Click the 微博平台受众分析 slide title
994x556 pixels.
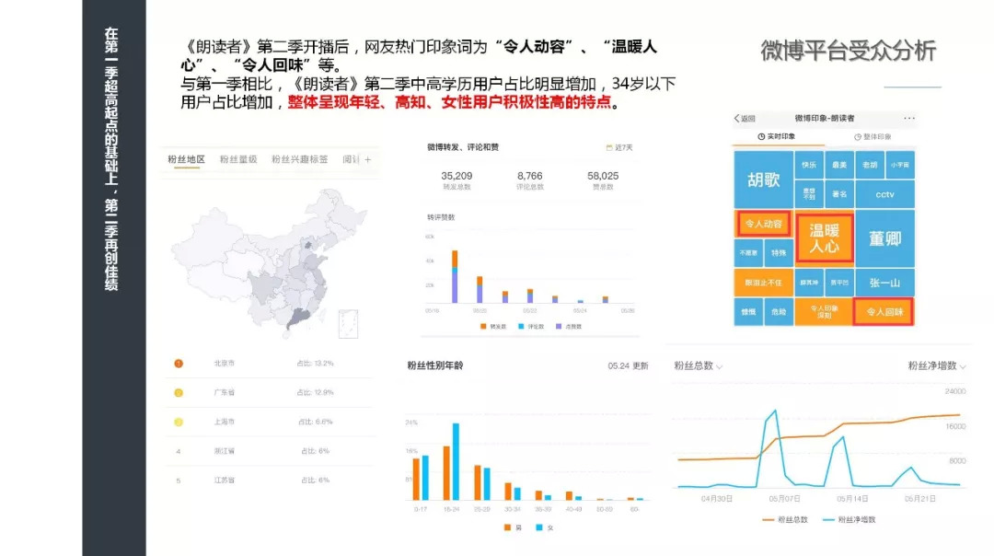coord(849,51)
